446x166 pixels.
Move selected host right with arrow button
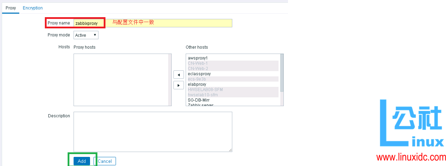[179, 85]
